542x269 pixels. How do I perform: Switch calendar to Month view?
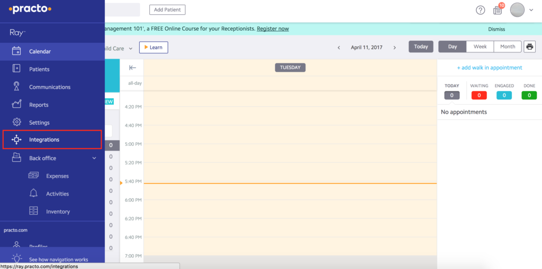(507, 47)
